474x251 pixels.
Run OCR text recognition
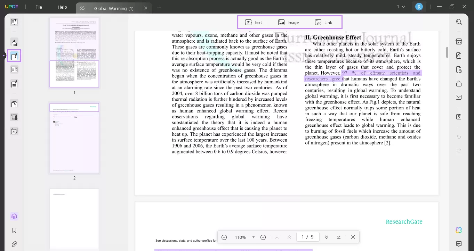click(x=459, y=42)
